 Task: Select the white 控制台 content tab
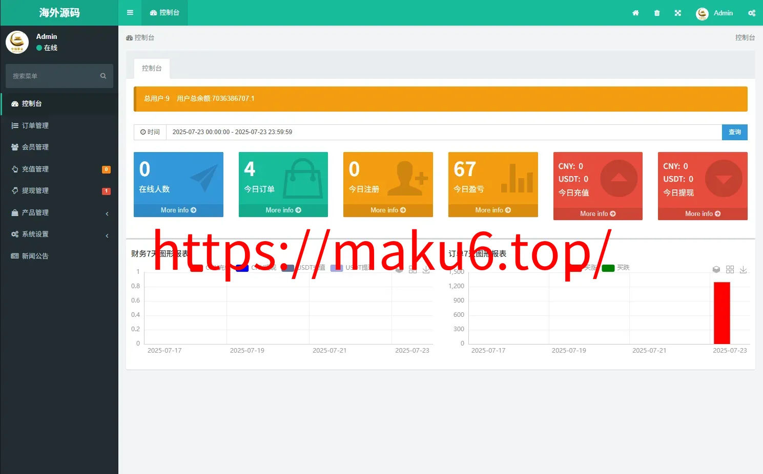click(x=152, y=69)
